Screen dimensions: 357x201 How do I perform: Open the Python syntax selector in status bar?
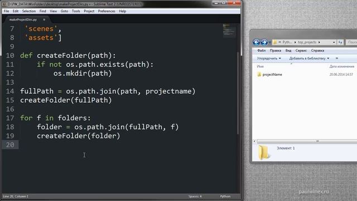click(x=225, y=197)
